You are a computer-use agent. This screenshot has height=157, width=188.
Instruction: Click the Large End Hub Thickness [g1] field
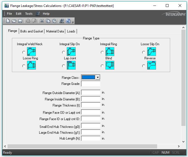point(91,132)
